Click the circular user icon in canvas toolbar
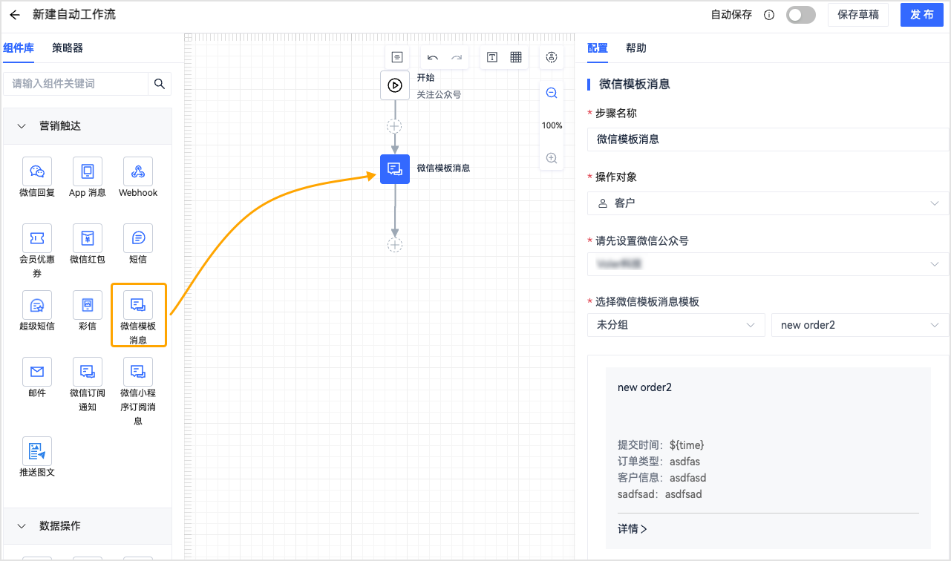This screenshot has height=561, width=951. (551, 57)
